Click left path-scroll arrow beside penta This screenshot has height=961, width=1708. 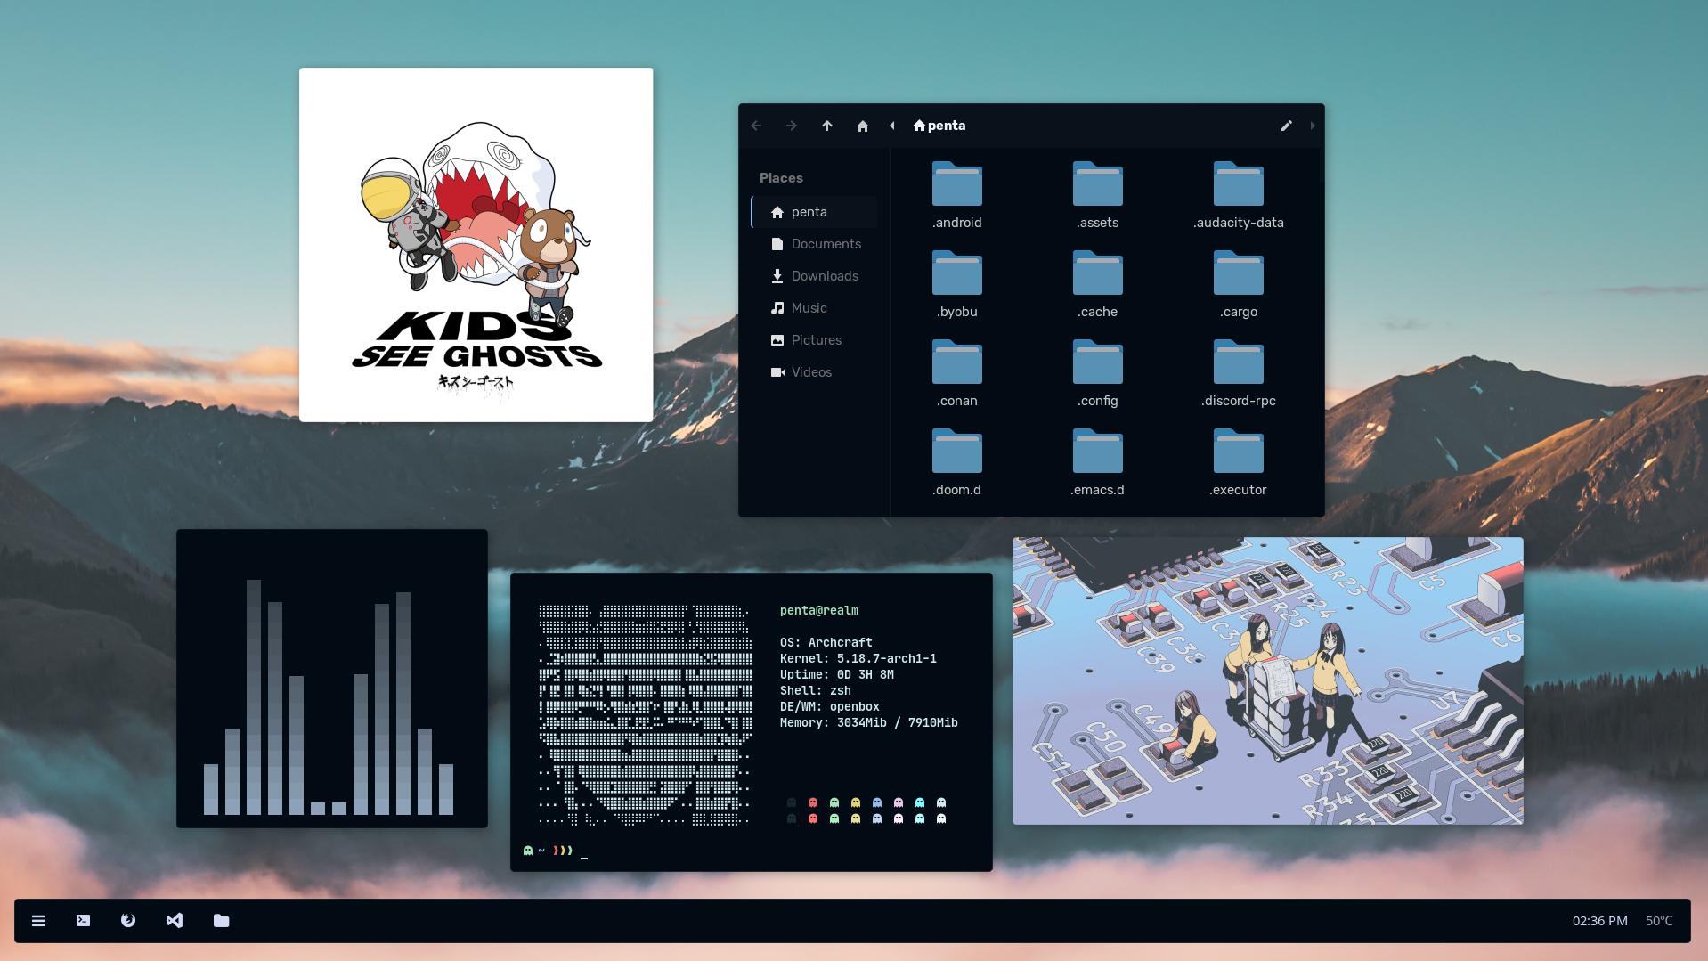[x=892, y=126]
